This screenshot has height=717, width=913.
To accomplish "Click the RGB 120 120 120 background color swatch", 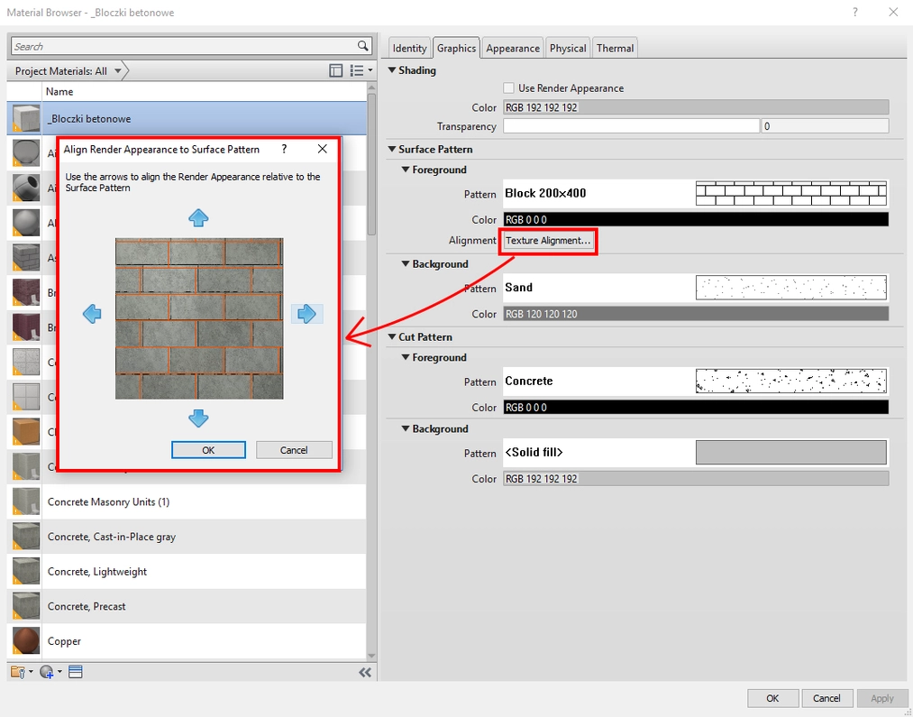I will pyautogui.click(x=694, y=313).
